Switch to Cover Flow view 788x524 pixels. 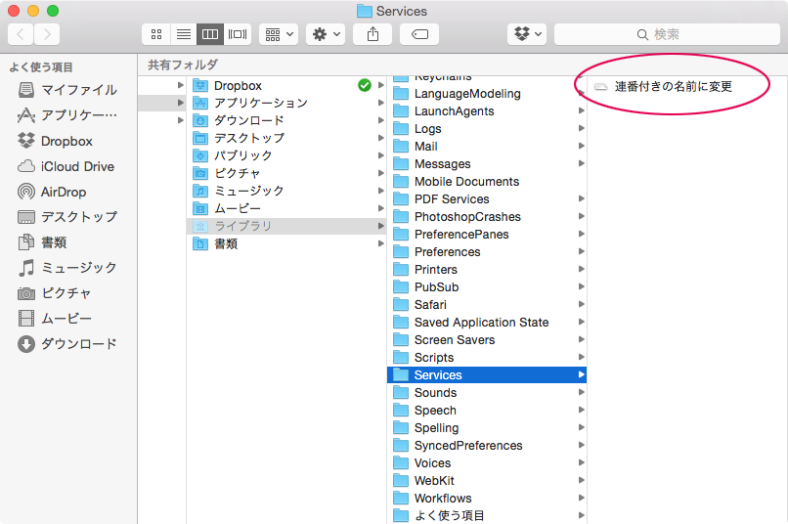[x=238, y=34]
